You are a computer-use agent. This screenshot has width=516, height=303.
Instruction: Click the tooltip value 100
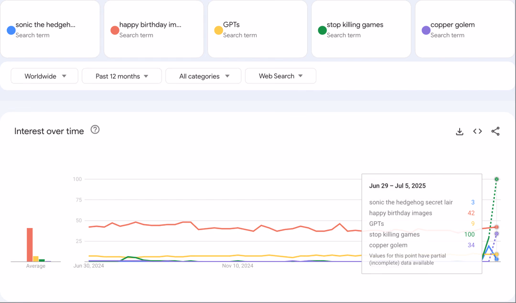pyautogui.click(x=469, y=234)
